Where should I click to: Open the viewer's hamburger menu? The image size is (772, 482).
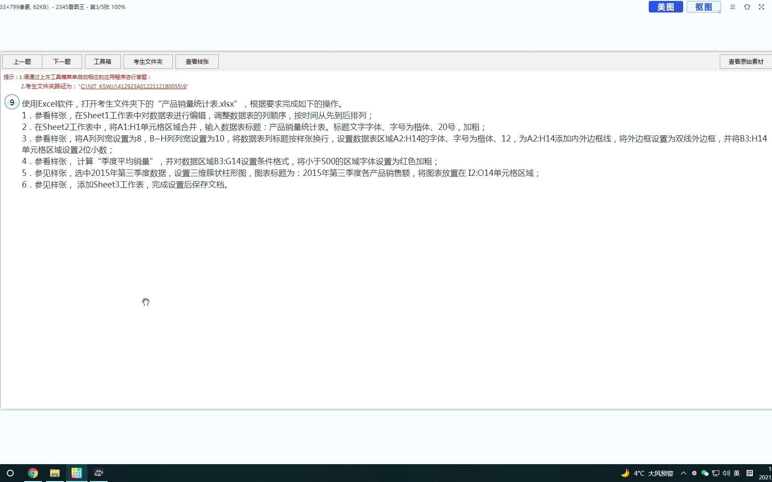pos(733,7)
